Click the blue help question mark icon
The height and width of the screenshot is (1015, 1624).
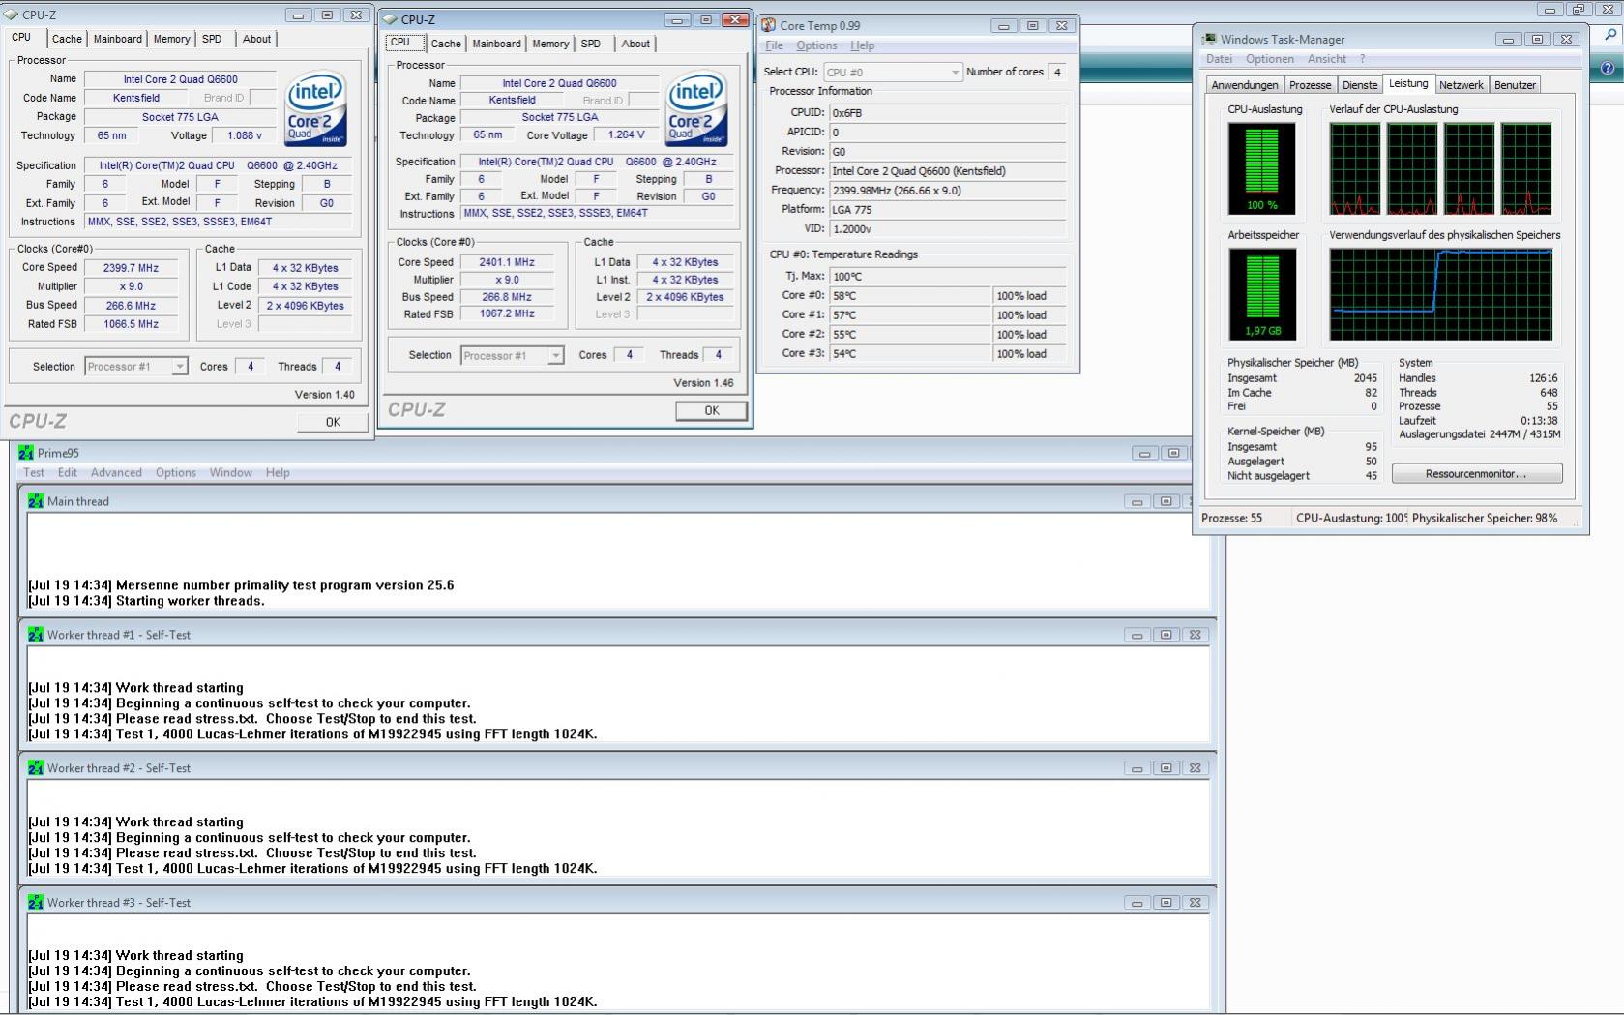1608,68
